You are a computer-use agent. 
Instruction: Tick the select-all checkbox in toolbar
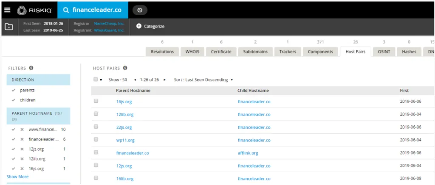96,79
